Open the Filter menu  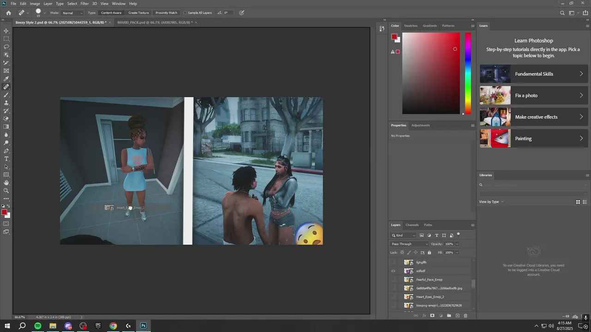coord(84,4)
